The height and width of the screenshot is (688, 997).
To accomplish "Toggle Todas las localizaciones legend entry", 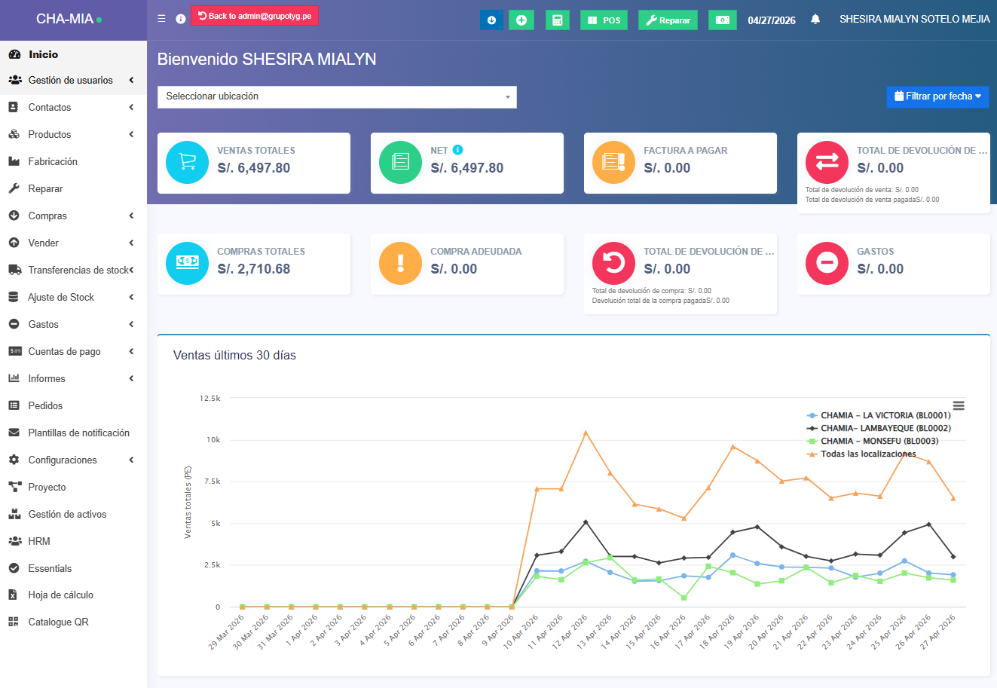I will 867,454.
